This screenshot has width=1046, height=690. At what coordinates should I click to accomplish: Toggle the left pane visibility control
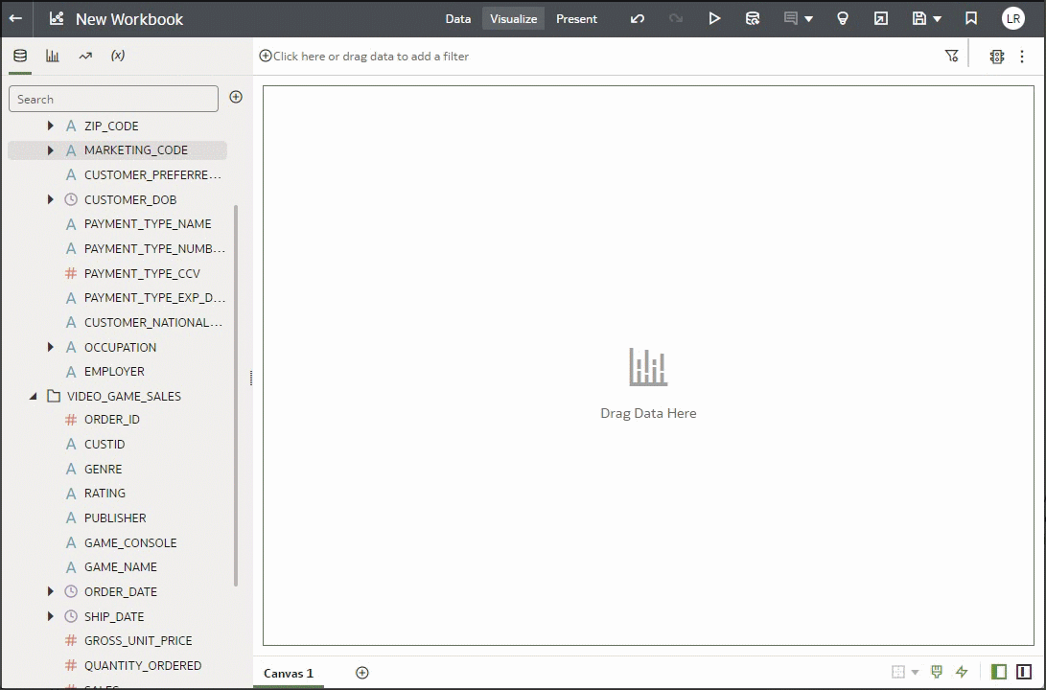point(998,673)
